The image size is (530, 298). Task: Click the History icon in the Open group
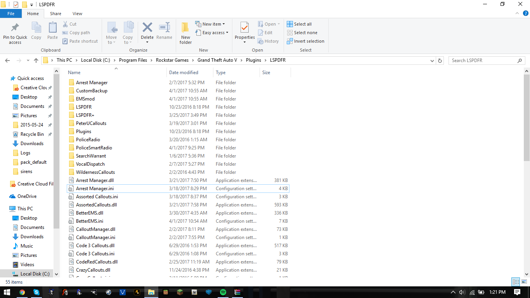tap(261, 41)
